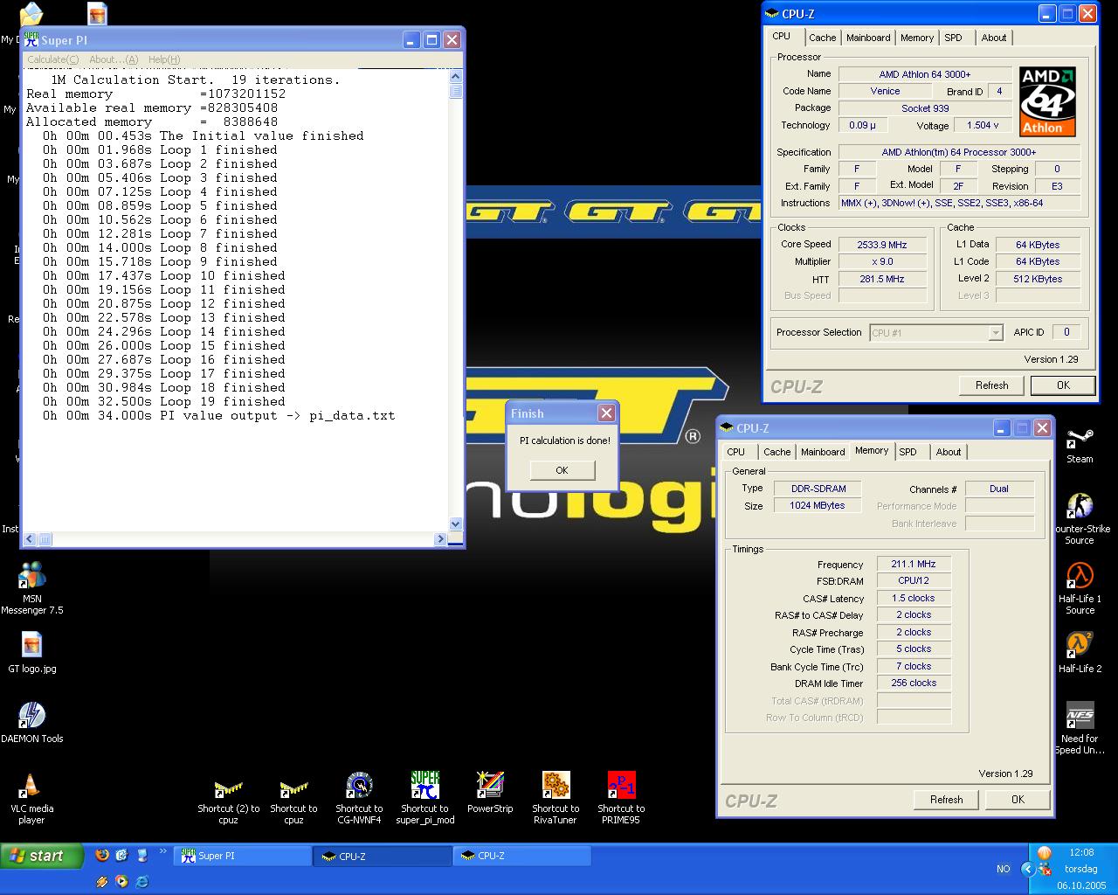The image size is (1118, 895).
Task: Switch to Cache tab in lower CPU-Z window
Action: [776, 452]
